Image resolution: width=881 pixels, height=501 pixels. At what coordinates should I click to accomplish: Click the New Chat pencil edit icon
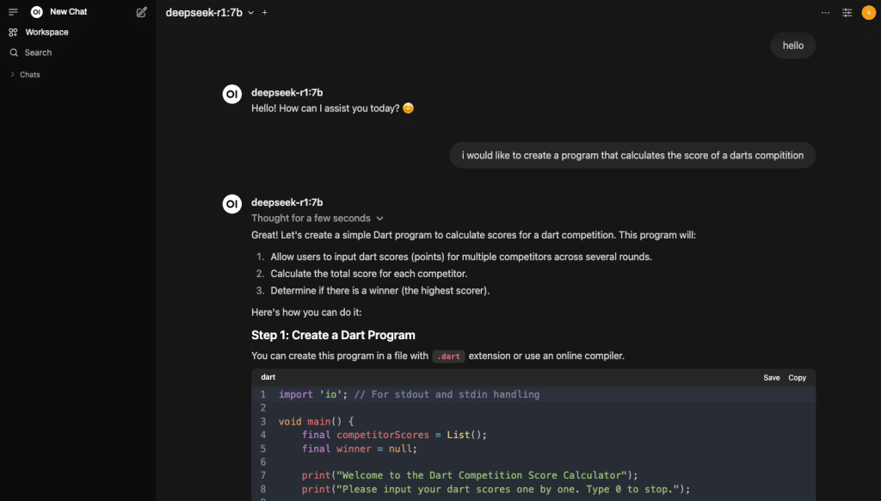click(x=142, y=12)
